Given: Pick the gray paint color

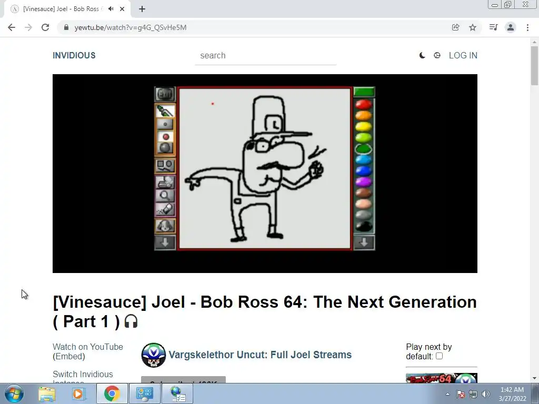Looking at the screenshot, I should (363, 215).
